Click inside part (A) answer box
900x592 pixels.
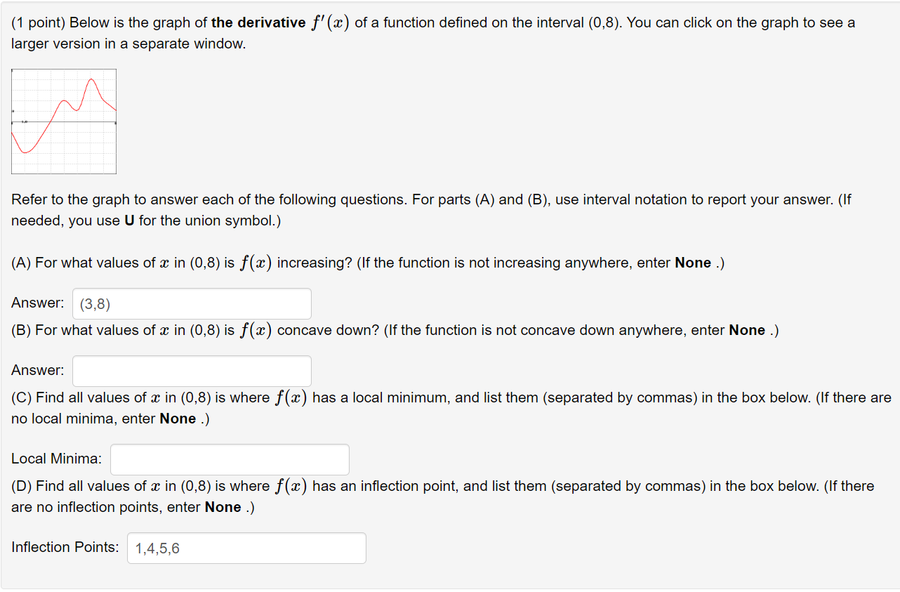pyautogui.click(x=192, y=303)
